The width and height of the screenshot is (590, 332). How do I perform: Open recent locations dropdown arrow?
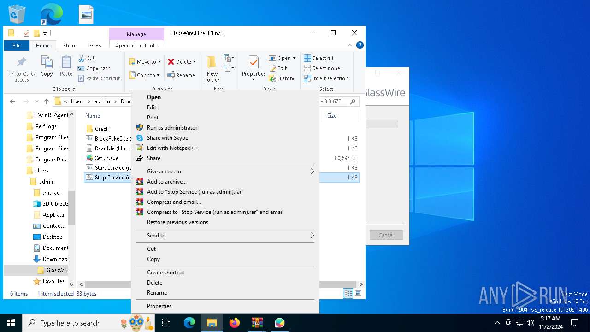36,101
